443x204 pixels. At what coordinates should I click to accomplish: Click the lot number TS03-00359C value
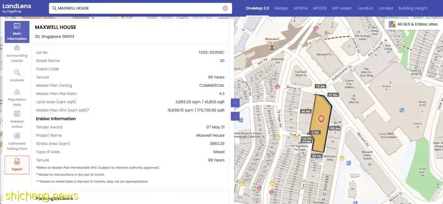click(x=211, y=52)
